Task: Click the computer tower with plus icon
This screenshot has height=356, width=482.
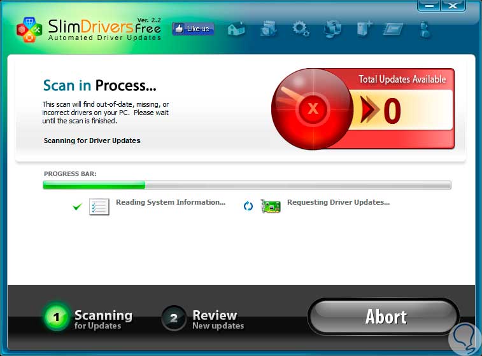Action: tap(364, 29)
